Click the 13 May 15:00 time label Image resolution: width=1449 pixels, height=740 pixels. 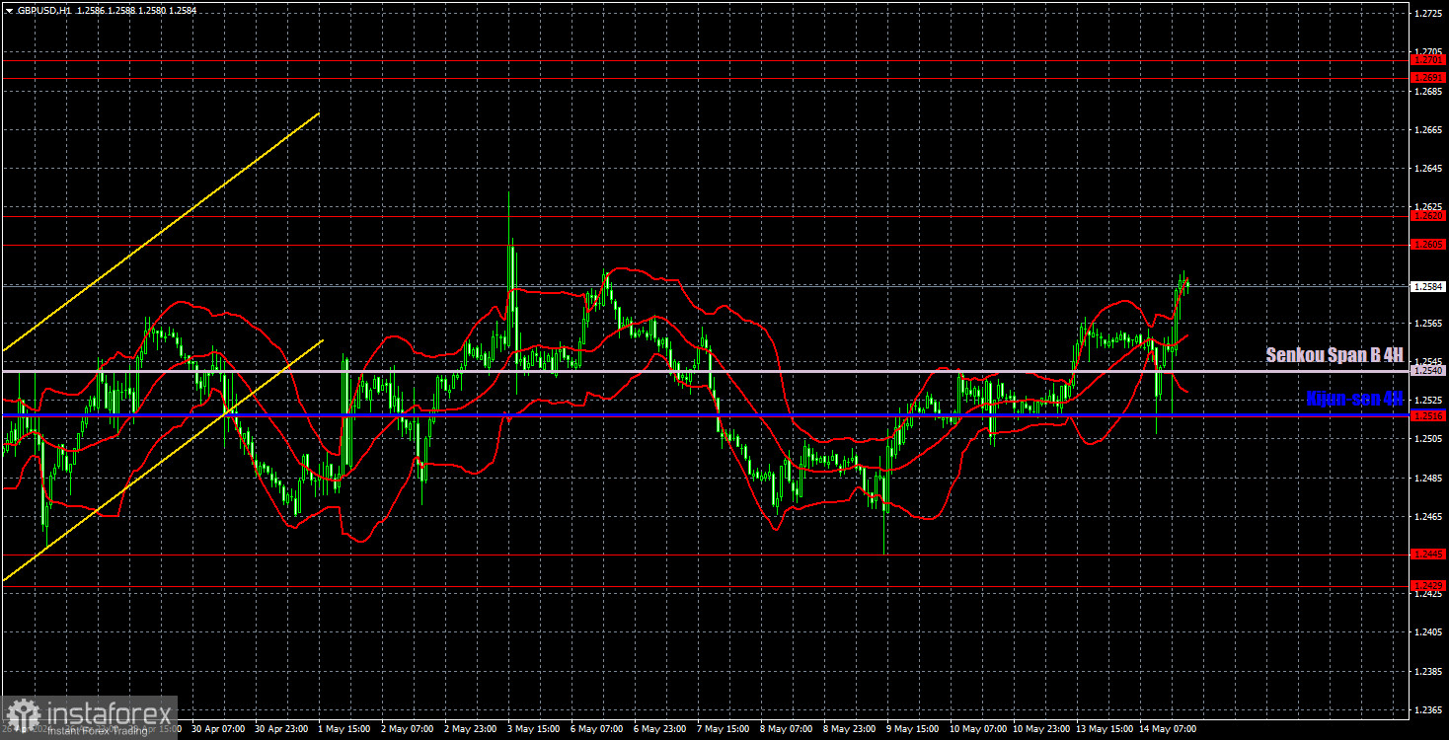point(1106,730)
